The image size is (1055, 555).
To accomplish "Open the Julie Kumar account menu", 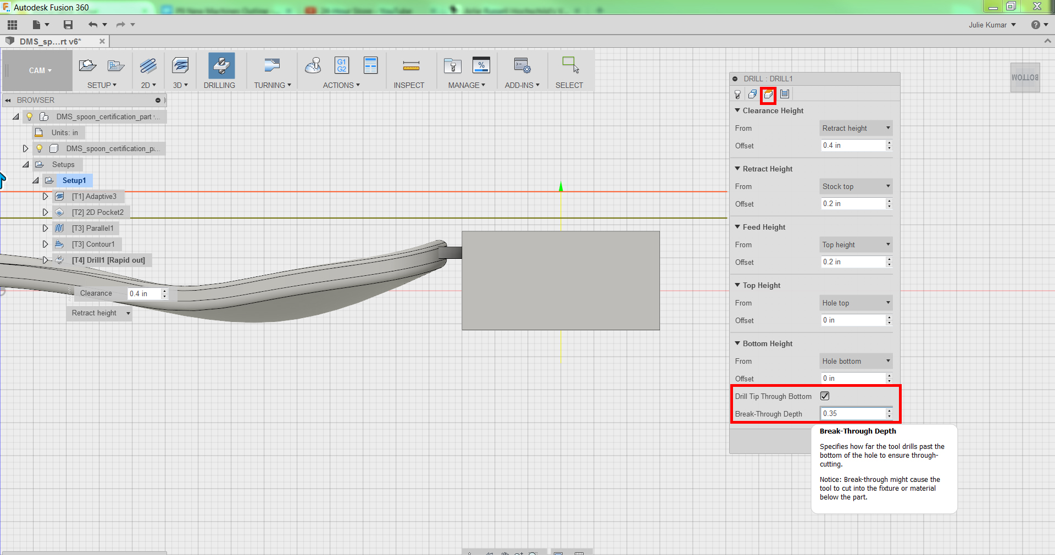I will pyautogui.click(x=992, y=25).
